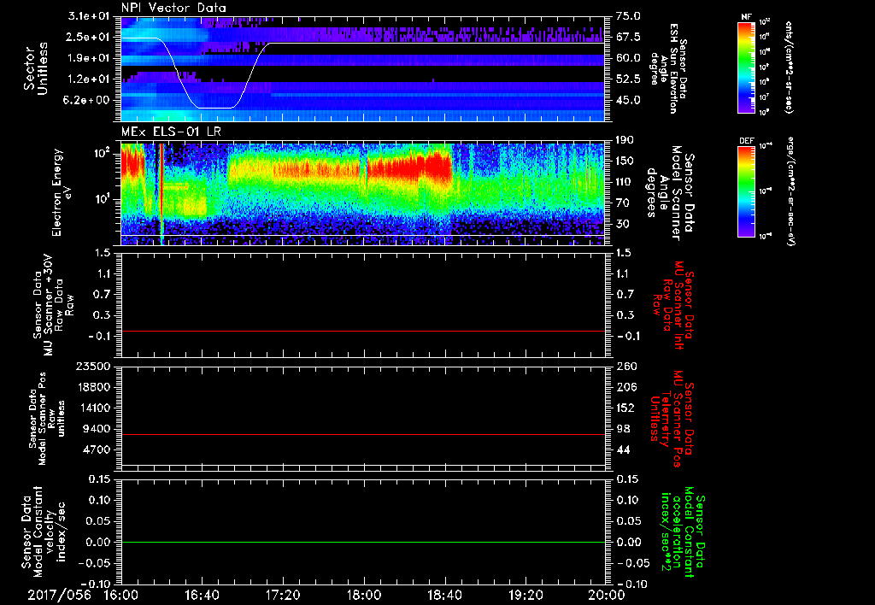Click the 1.2e+01 sector tick label
Image resolution: width=875 pixels, height=605 pixels.
point(89,79)
